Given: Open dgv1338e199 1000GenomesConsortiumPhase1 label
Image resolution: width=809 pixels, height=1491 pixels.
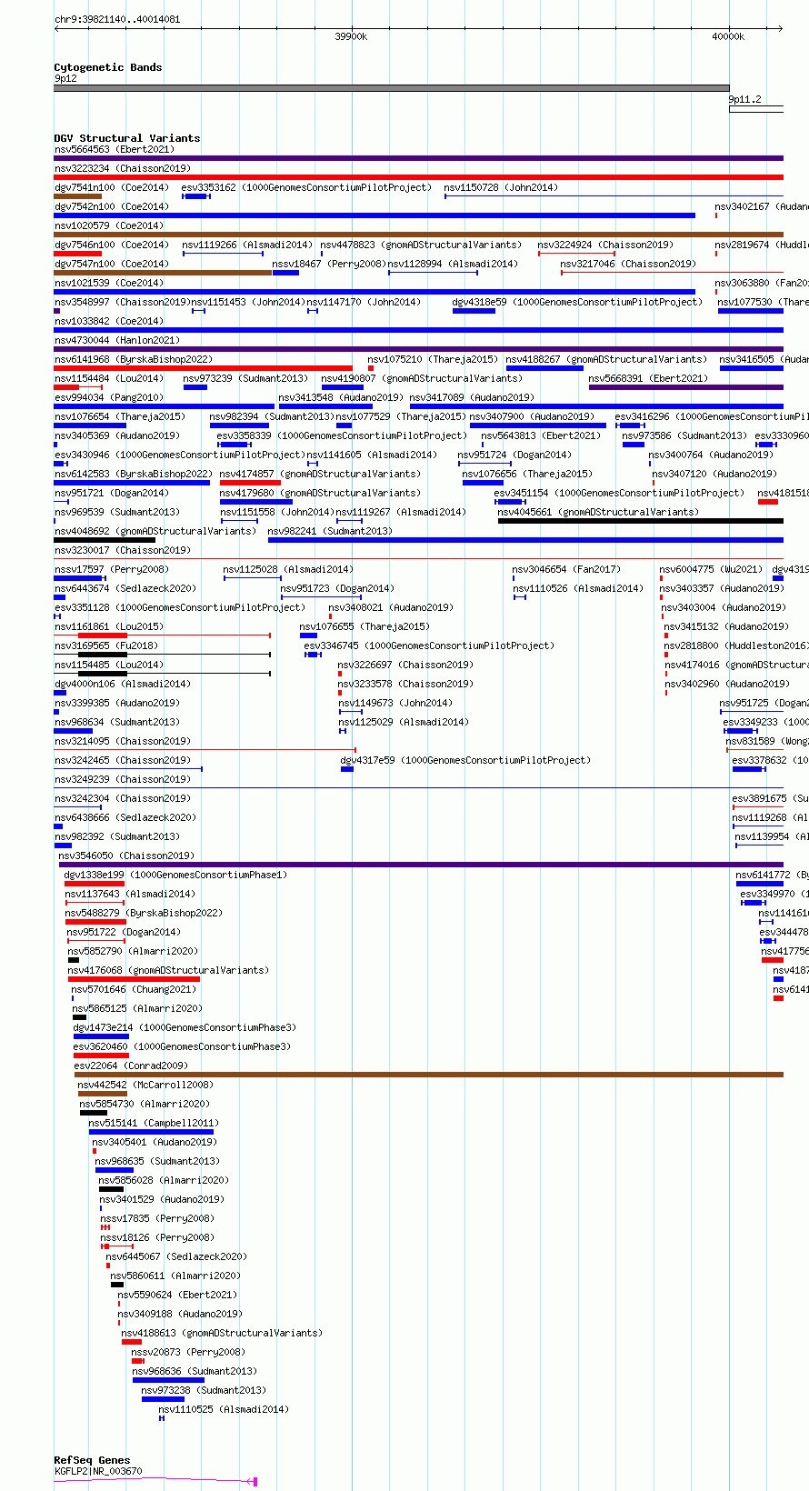Looking at the screenshot, I should click(x=175, y=875).
